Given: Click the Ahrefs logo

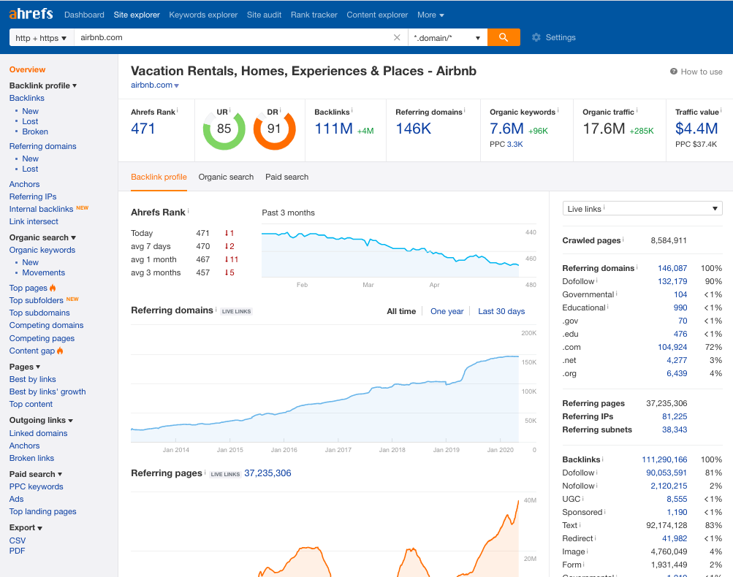Looking at the screenshot, I should coord(31,14).
